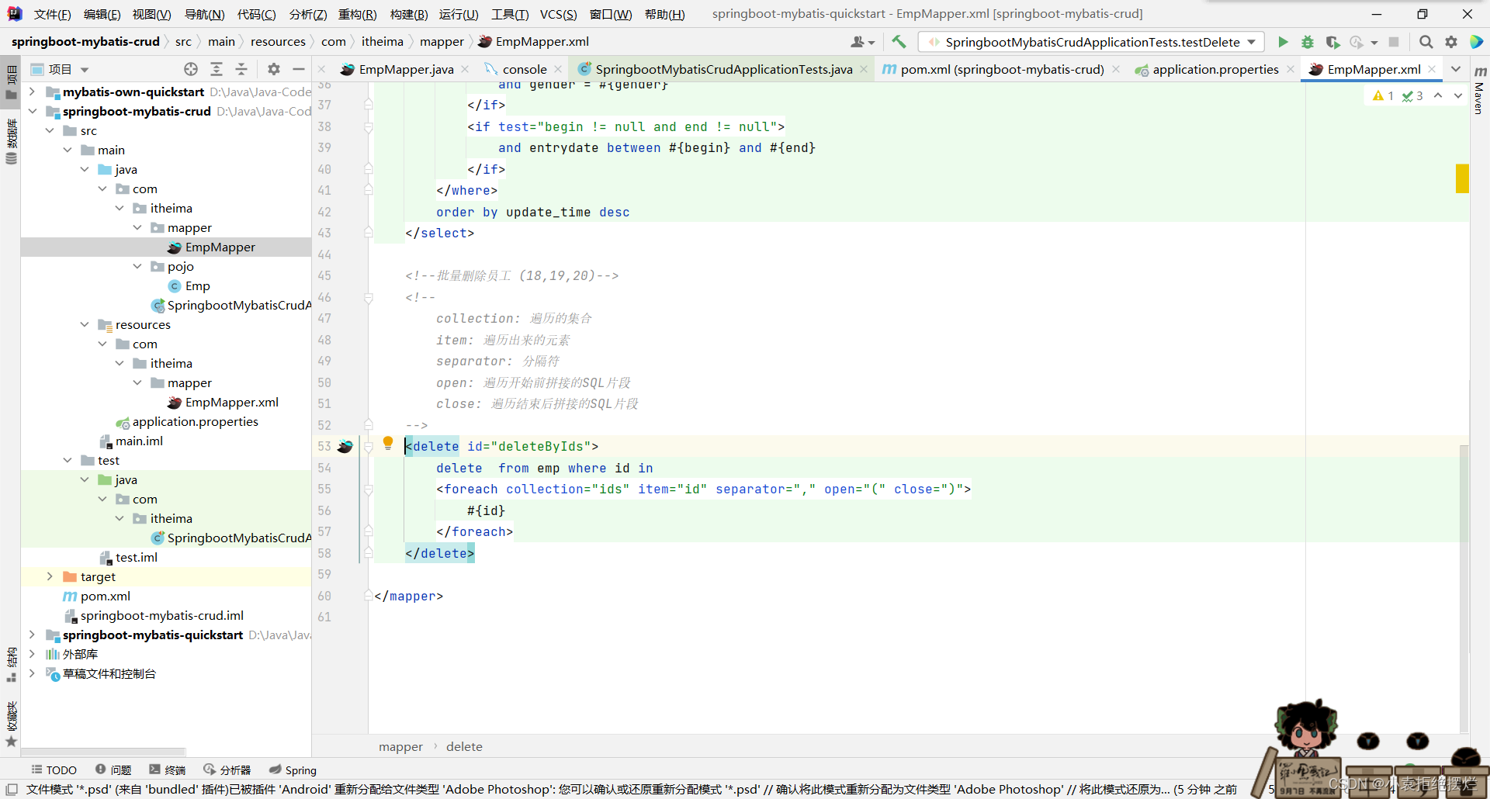
Task: Open run configuration dropdown
Action: (1091, 42)
